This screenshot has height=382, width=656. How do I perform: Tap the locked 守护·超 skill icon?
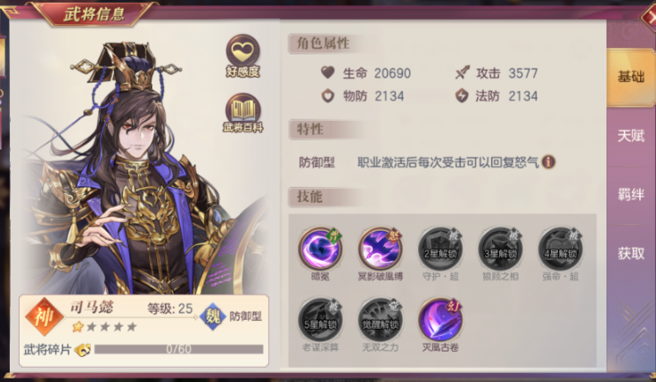click(x=440, y=248)
